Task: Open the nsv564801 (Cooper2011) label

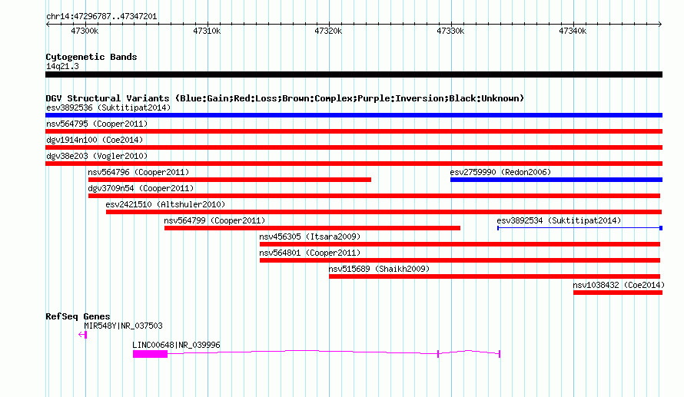Action: coord(310,253)
